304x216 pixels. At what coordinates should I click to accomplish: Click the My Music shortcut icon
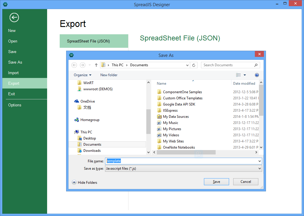tap(159, 123)
